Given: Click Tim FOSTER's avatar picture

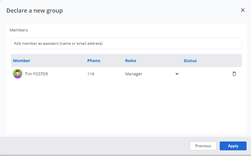Looking at the screenshot, I should (17, 74).
